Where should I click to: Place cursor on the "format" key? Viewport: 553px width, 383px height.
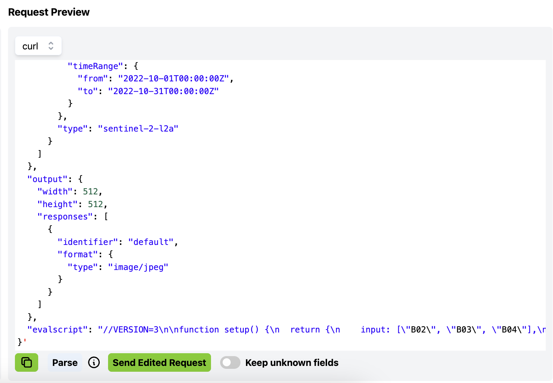[x=77, y=254]
